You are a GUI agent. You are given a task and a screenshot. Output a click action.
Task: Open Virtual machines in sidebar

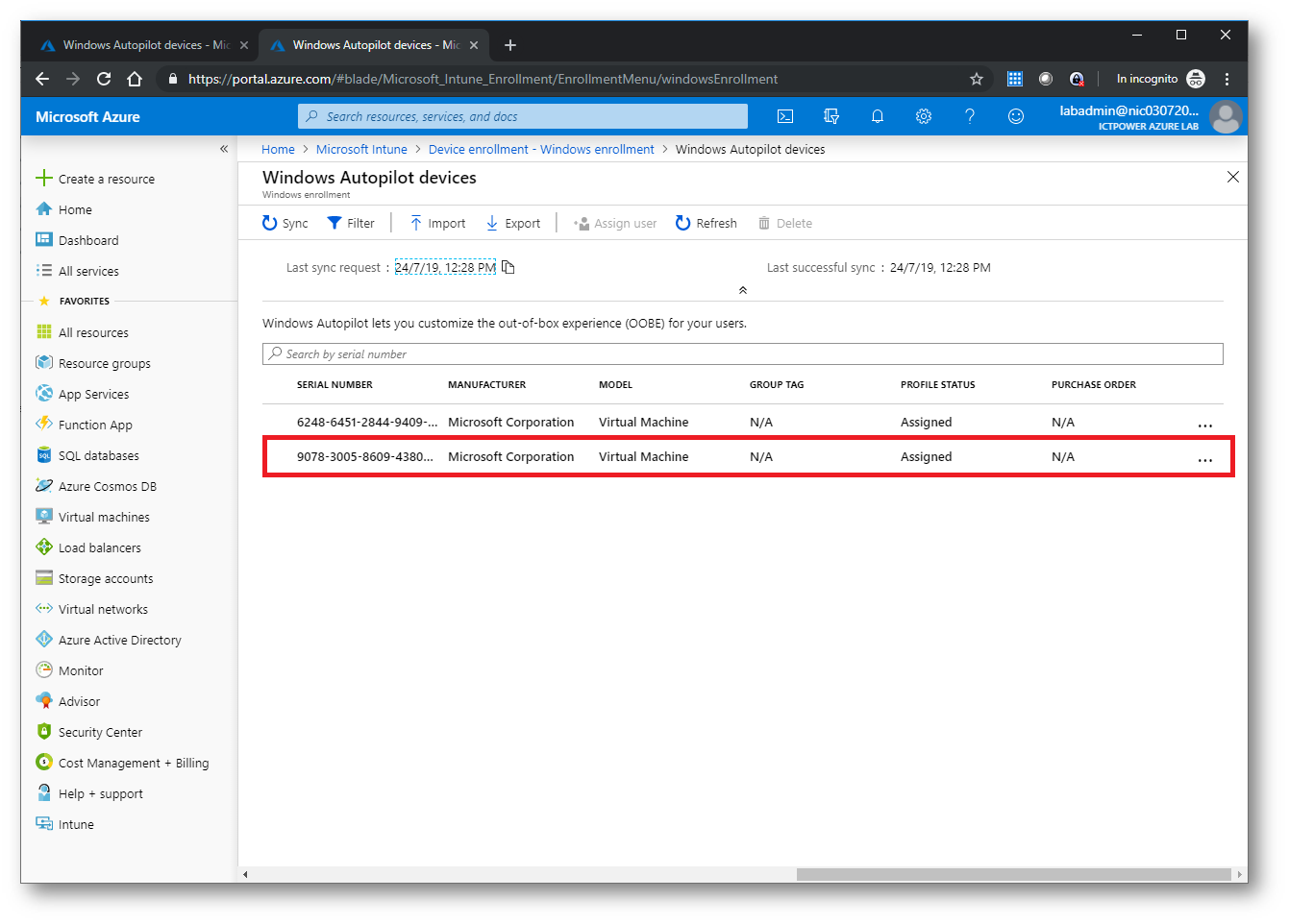tap(92, 517)
